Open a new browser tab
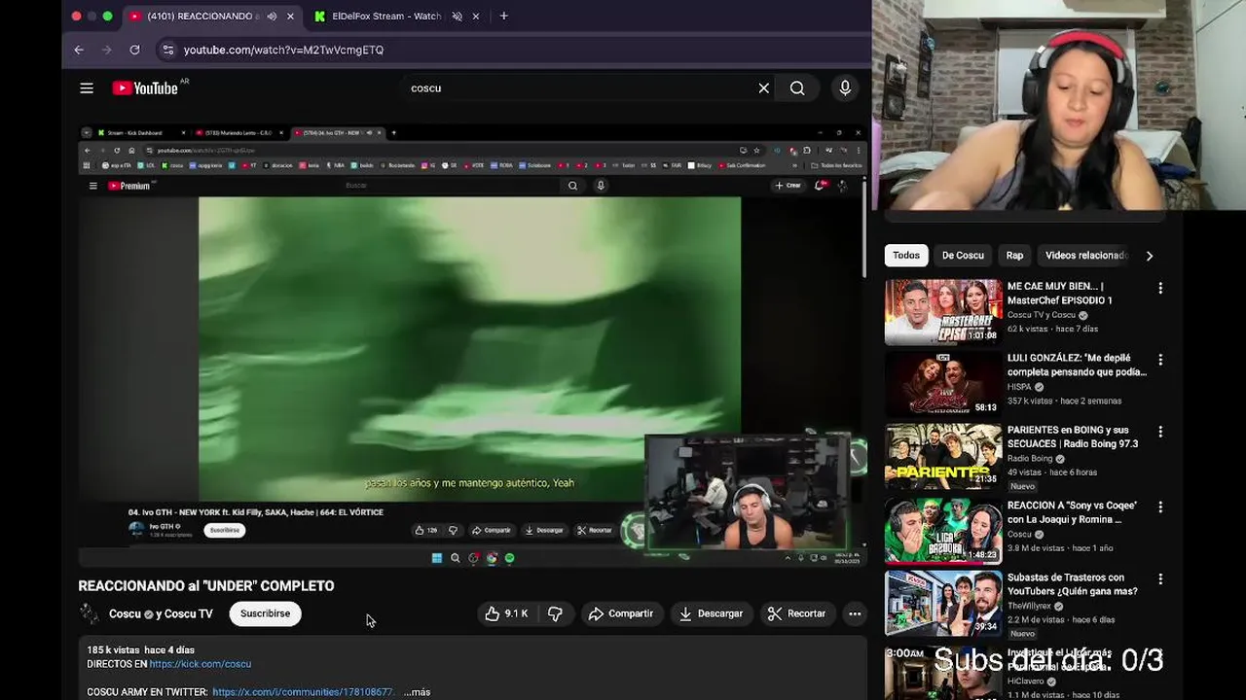Image resolution: width=1246 pixels, height=700 pixels. [x=503, y=17]
